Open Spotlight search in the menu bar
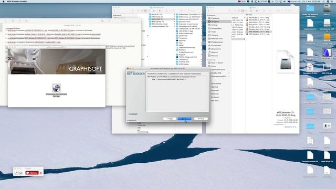 [323, 1]
